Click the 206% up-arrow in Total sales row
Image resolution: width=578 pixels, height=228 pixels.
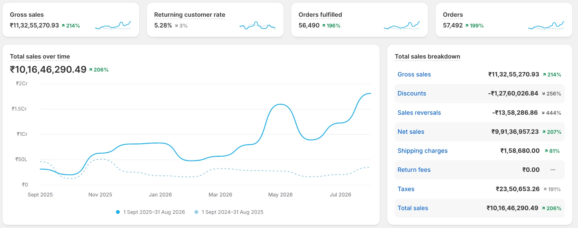tap(552, 208)
